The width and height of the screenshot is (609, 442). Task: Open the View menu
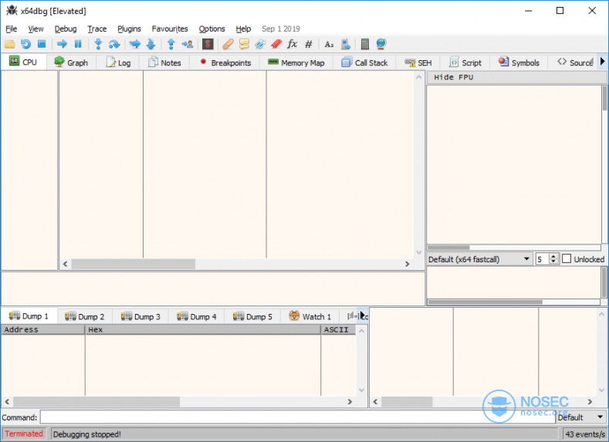pos(36,29)
